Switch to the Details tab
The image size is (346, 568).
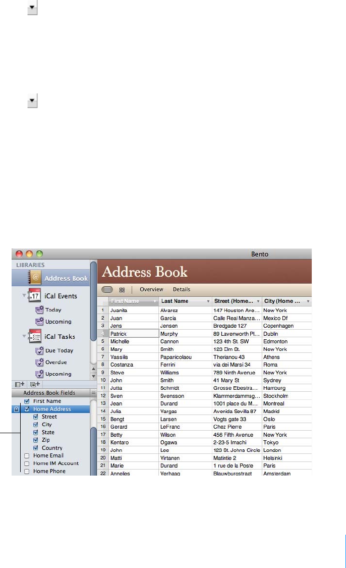[182, 289]
